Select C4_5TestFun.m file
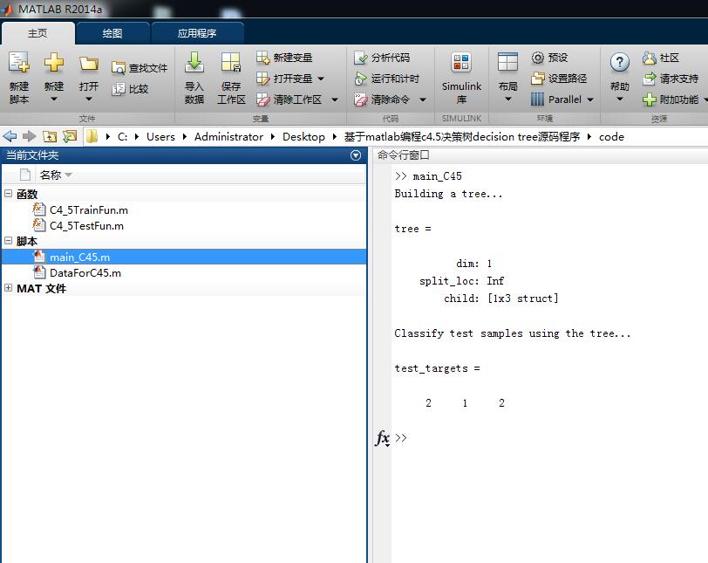 (86, 225)
